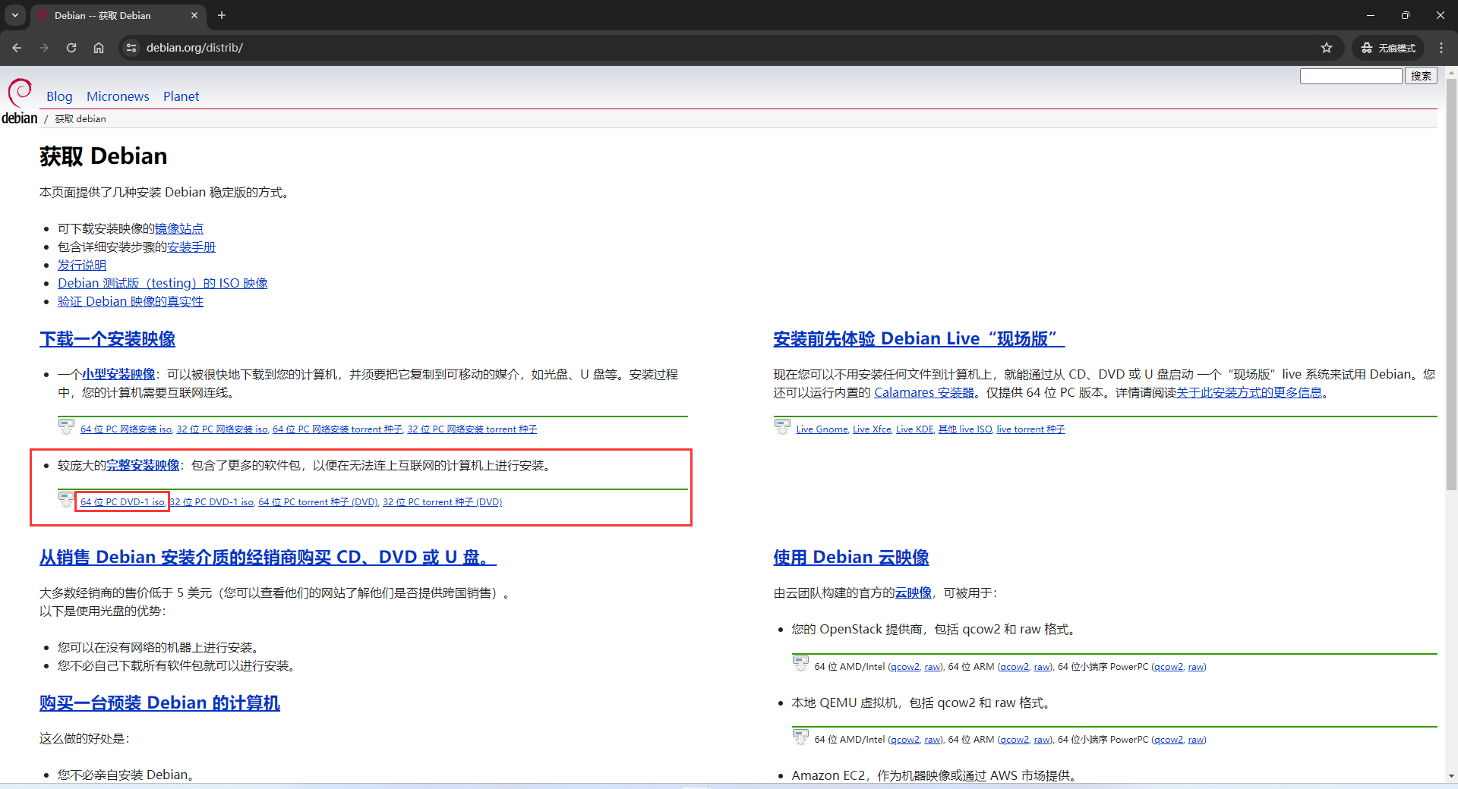Download 64 位 PC DVD-1 iso
The width and height of the screenshot is (1458, 789).
click(x=122, y=502)
